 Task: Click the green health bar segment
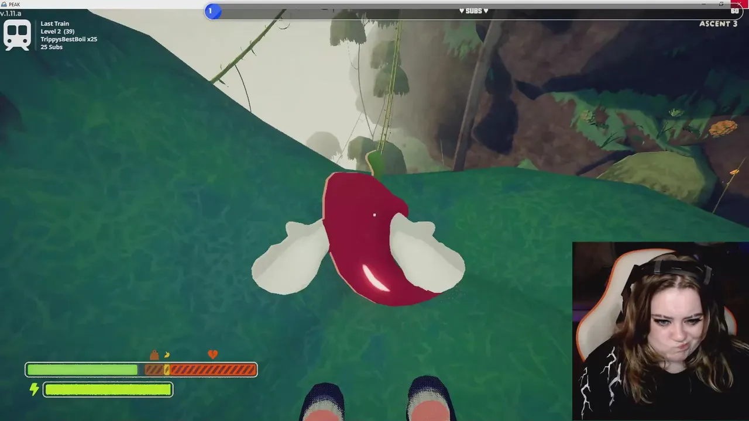click(82, 370)
